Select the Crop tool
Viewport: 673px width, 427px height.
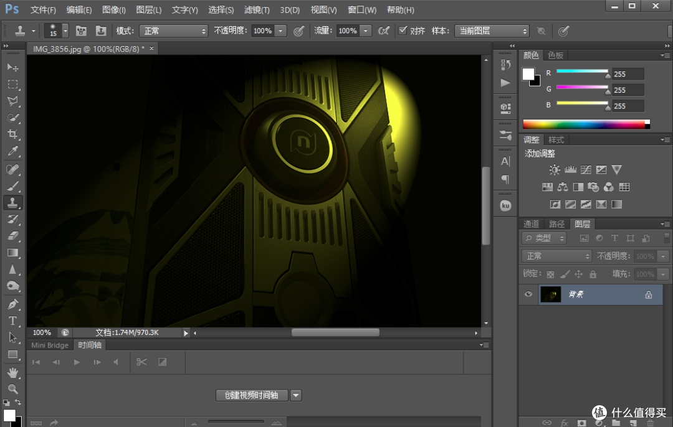13,134
